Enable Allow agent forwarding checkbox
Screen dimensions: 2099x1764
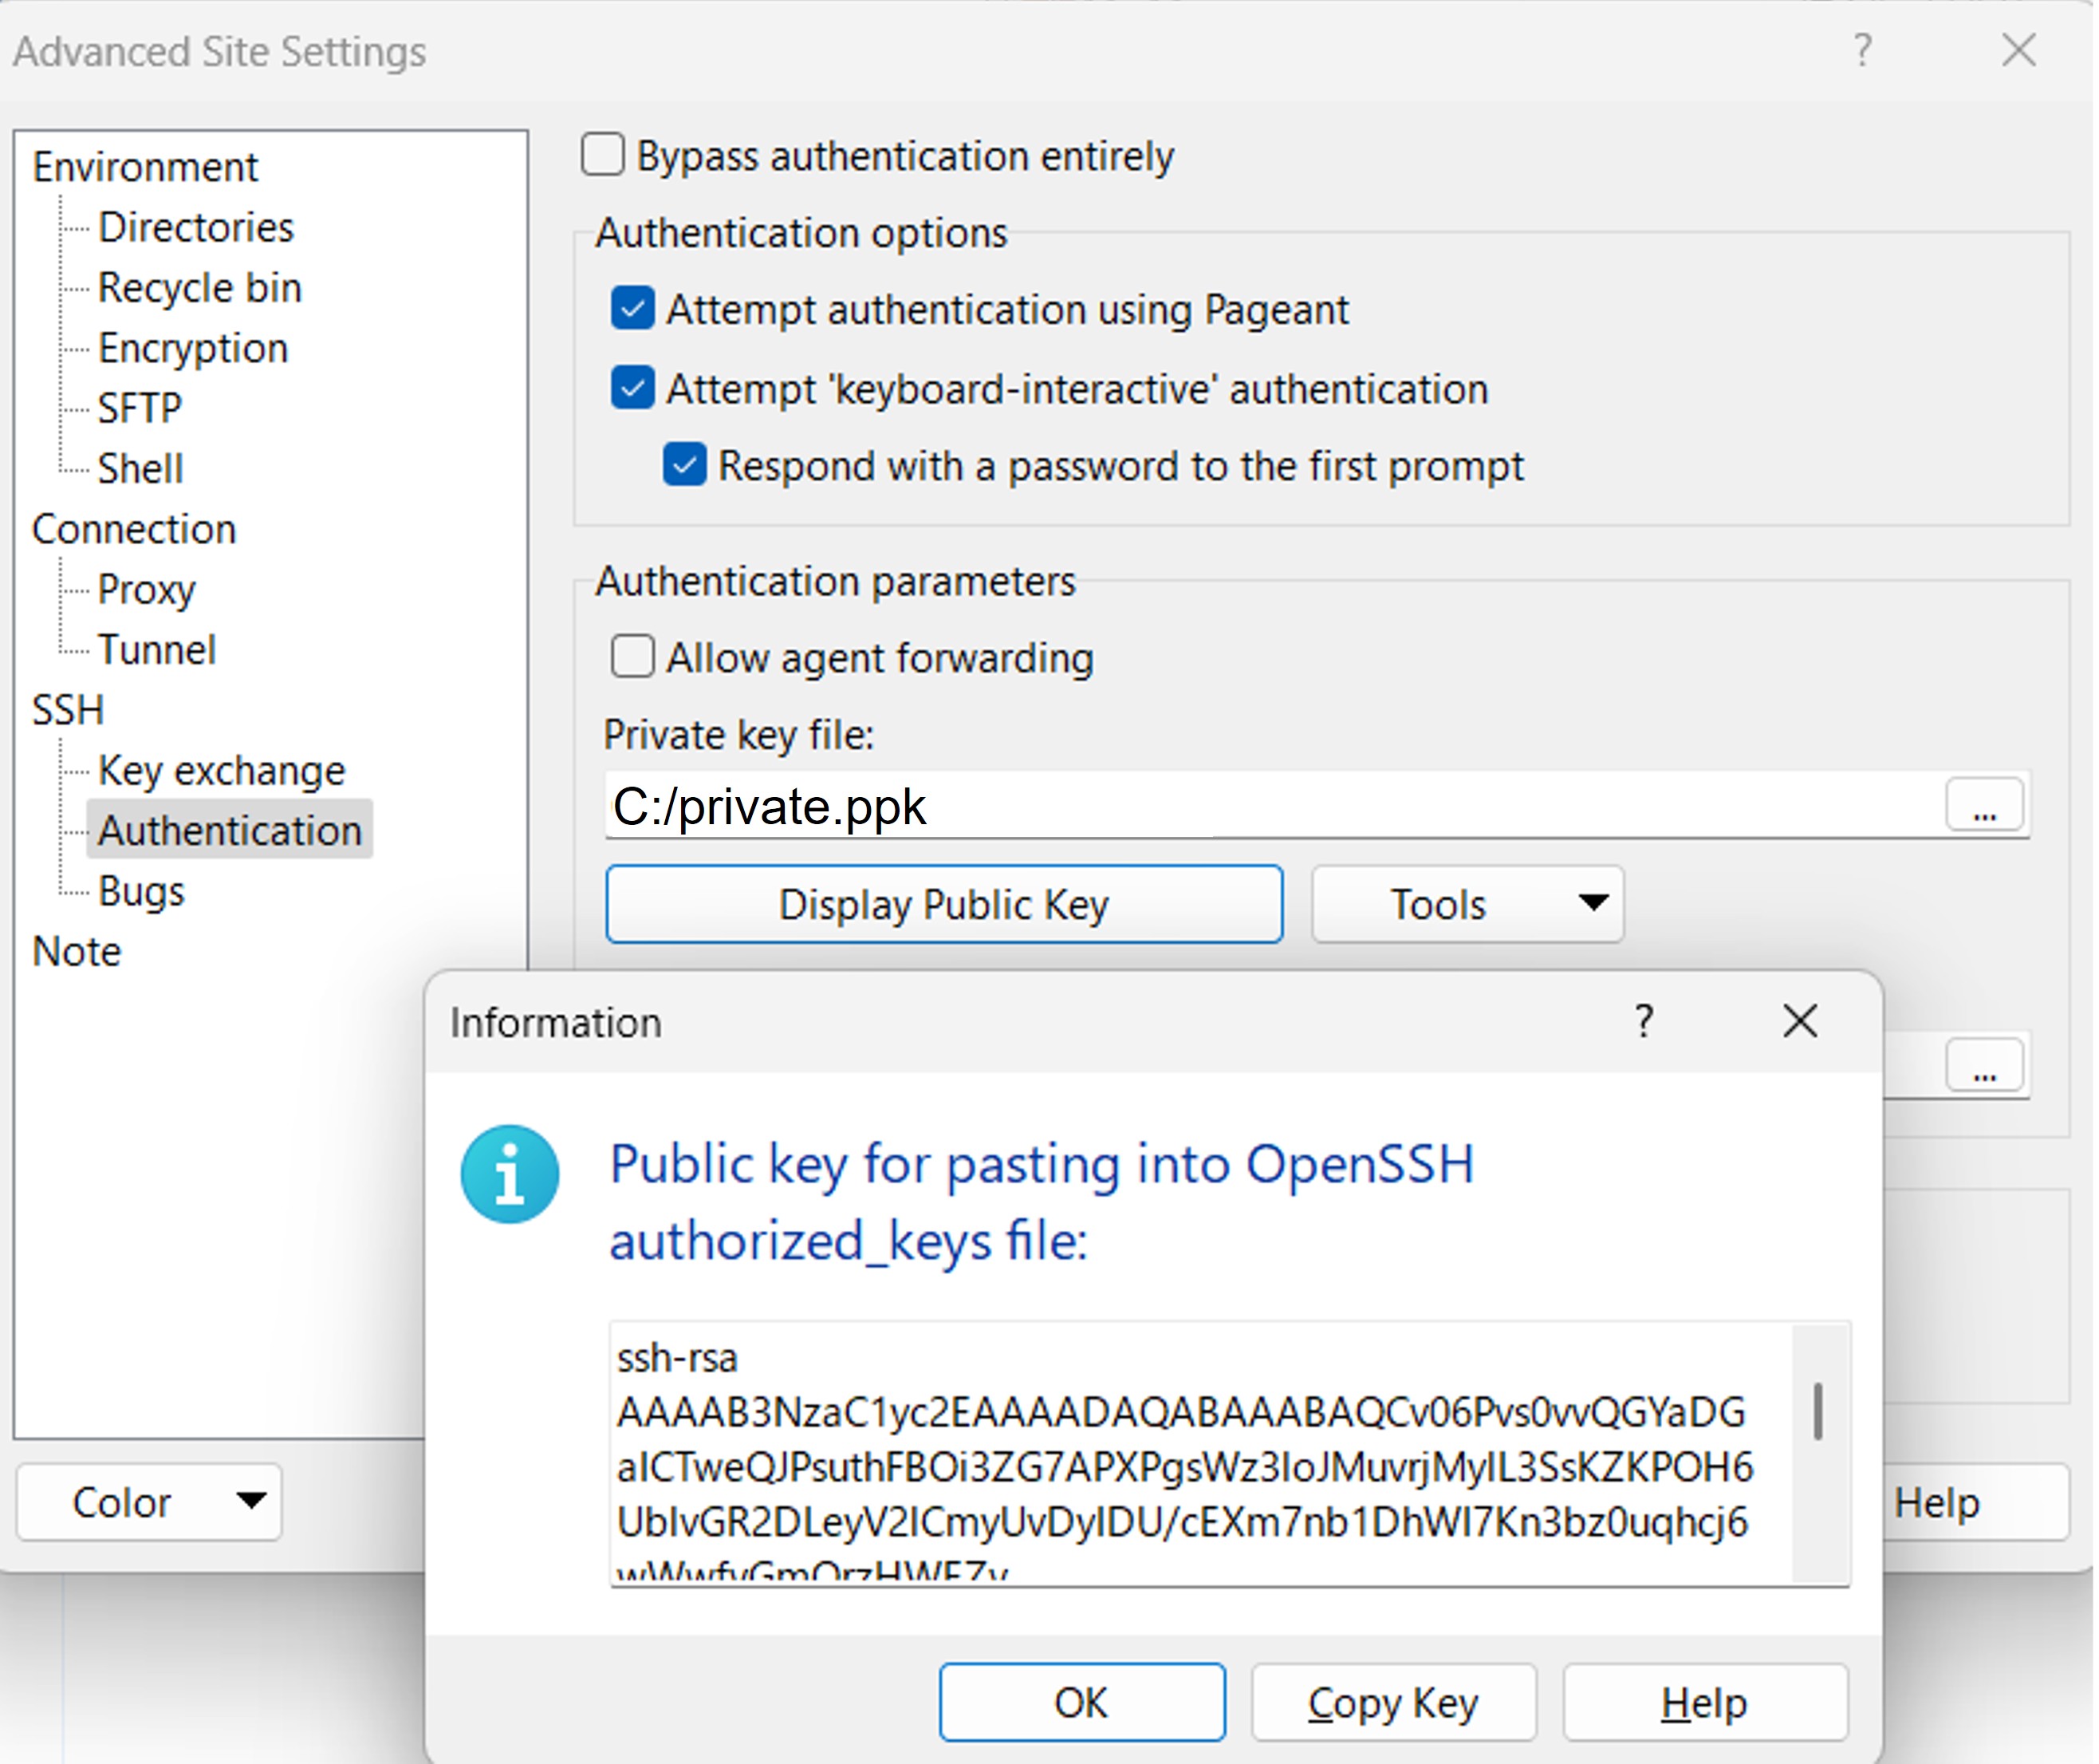[632, 658]
